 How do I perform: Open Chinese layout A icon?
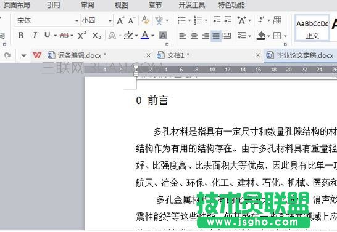pos(241,20)
